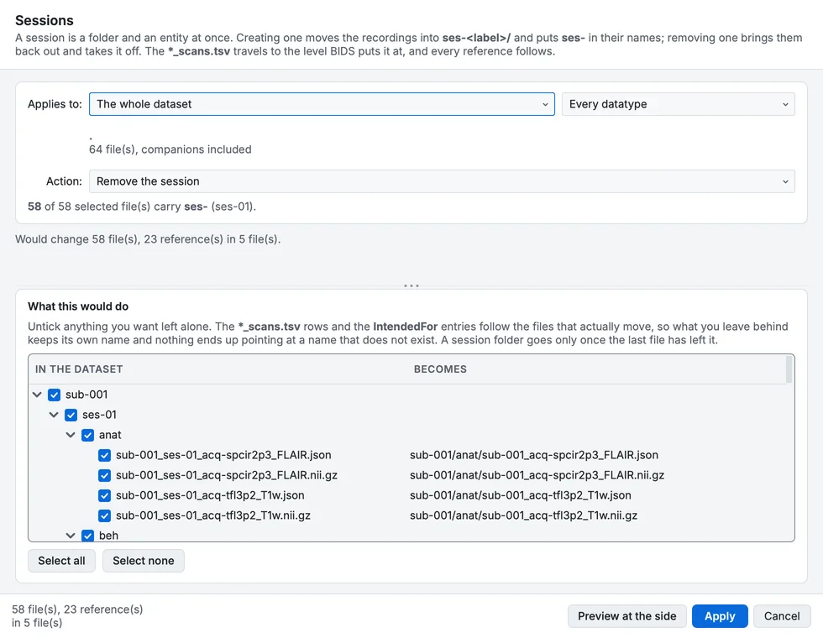Uncheck sub-001_ses-01_acq-tfl3p2_T1w.nii.gz file
823x638 pixels.
click(x=104, y=515)
